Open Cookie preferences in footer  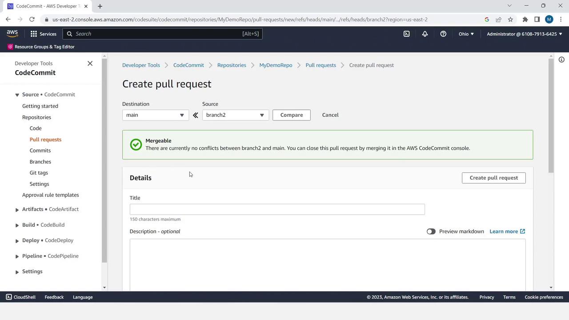[544, 297]
